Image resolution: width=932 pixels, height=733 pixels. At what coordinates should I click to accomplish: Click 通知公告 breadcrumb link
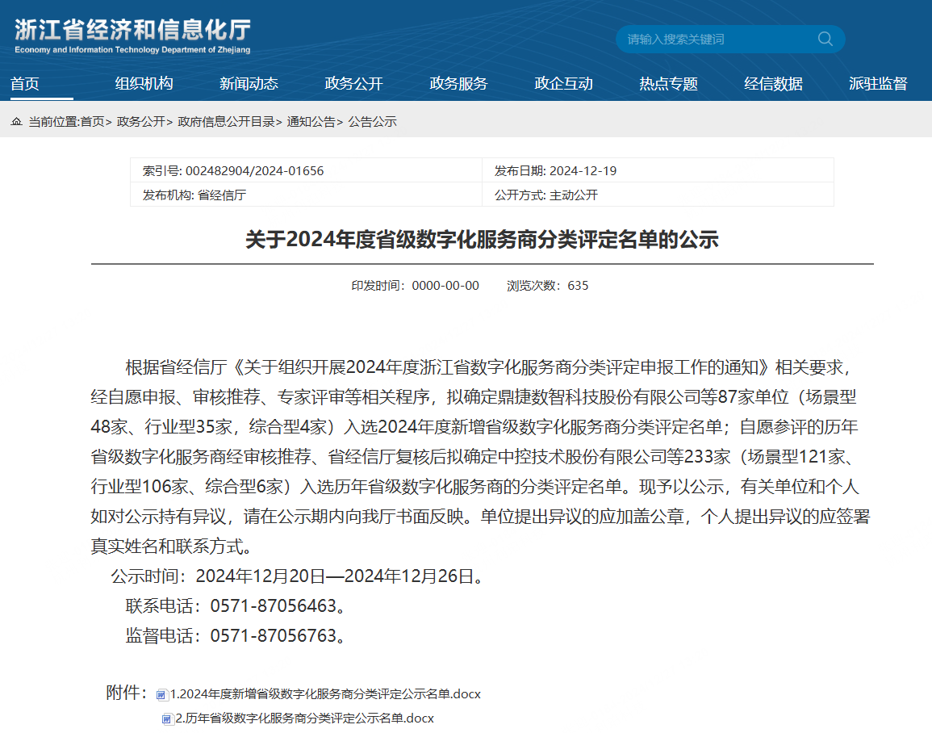click(311, 122)
